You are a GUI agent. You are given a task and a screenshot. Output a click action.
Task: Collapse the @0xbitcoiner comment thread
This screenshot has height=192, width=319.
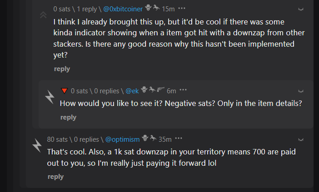(x=301, y=10)
